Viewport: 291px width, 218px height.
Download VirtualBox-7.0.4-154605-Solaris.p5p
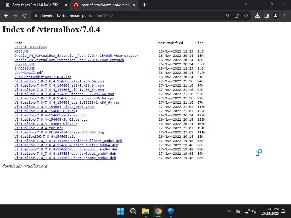50,115
